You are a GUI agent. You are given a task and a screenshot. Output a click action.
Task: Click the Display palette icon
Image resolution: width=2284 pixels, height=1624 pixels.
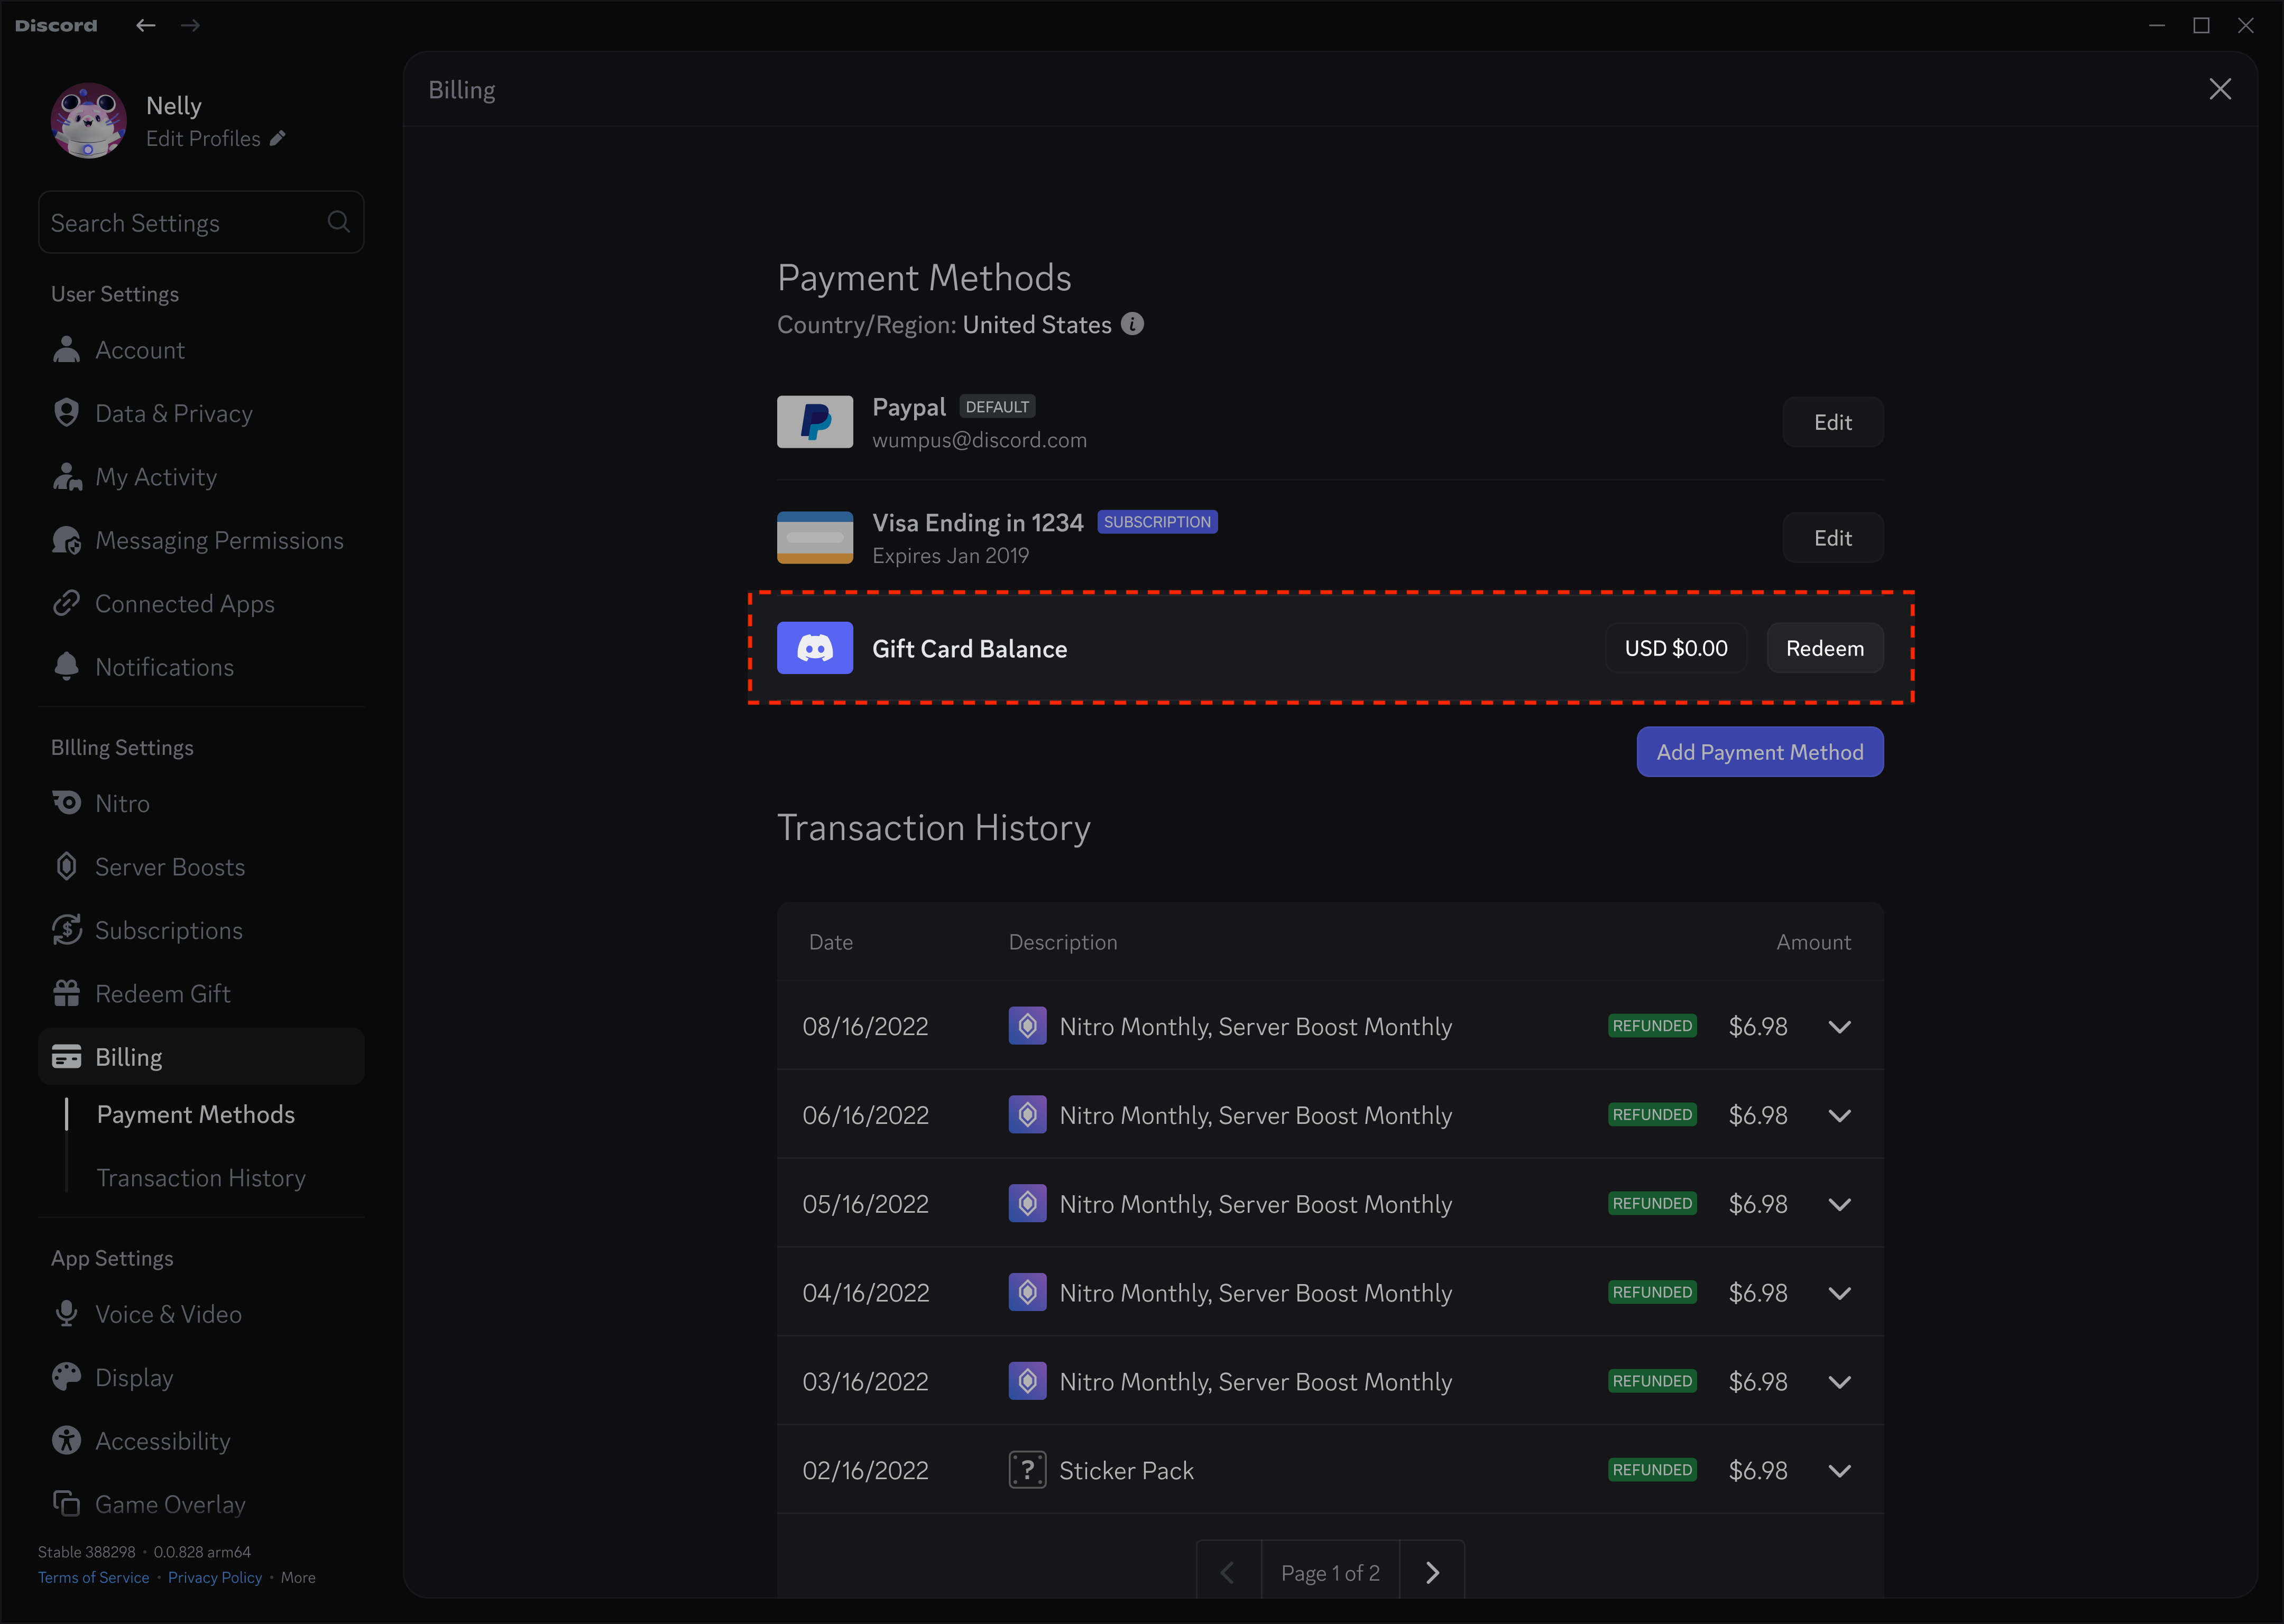(66, 1376)
